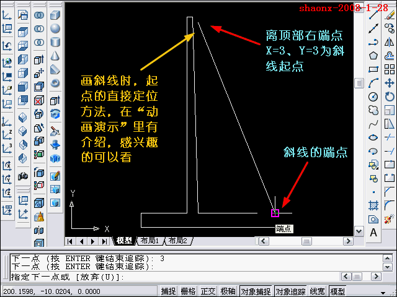Select the Cone solid tool
The height and width of the screenshot is (297, 397).
click(55, 56)
